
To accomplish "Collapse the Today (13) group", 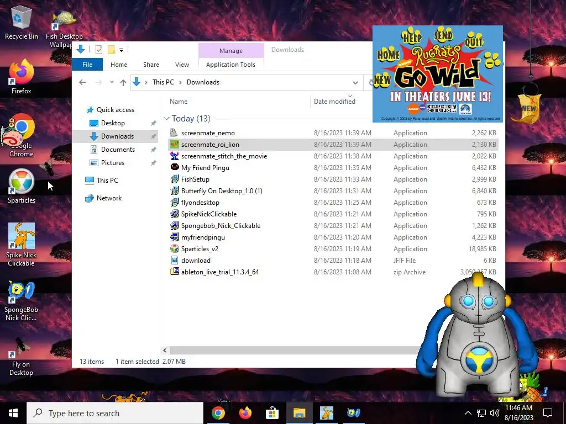I will [x=166, y=118].
